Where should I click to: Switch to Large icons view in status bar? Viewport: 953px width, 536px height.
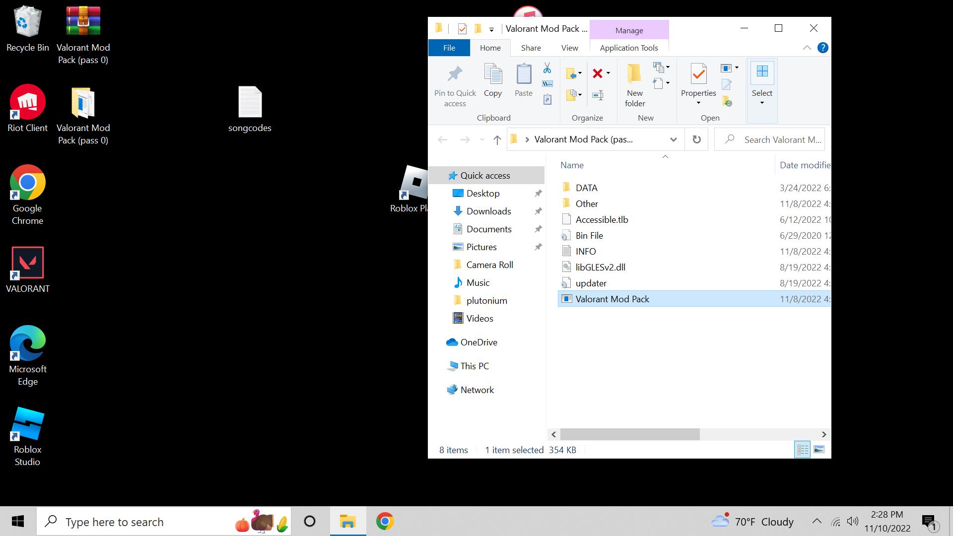(819, 450)
